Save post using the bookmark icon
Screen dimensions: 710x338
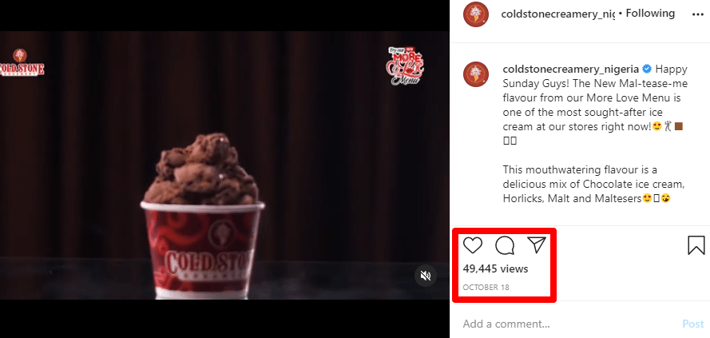click(696, 245)
